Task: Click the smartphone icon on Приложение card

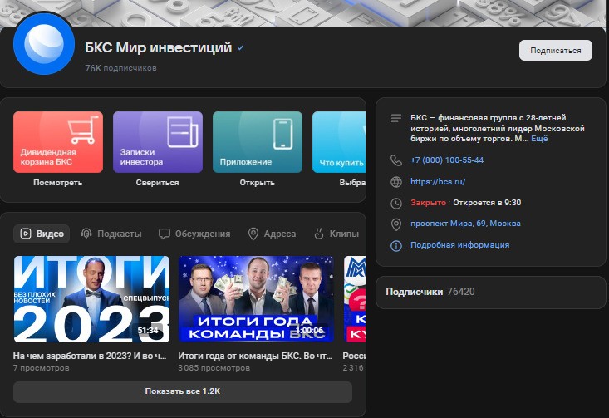Action: coord(282,134)
